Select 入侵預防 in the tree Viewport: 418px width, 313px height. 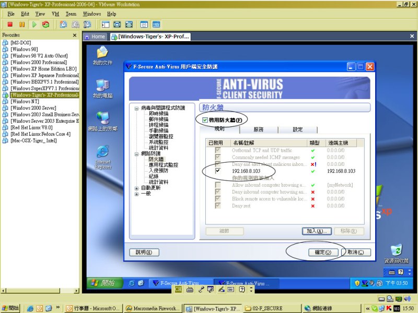click(x=158, y=171)
